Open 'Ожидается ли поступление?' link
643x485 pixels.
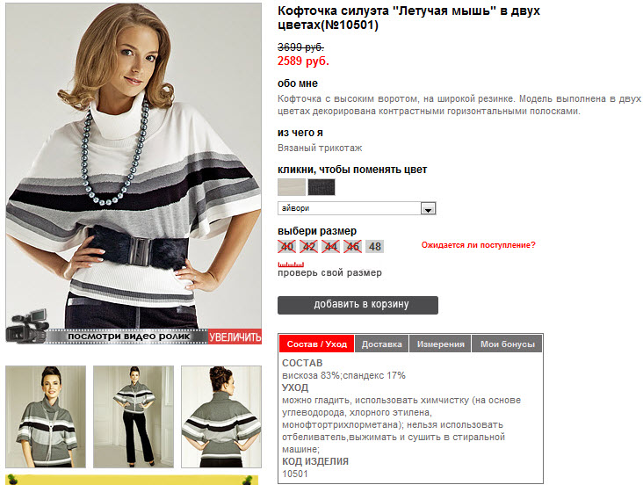point(478,245)
